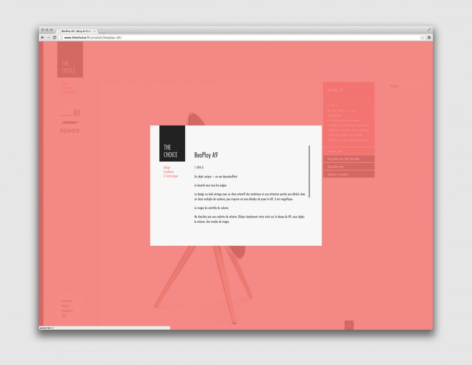Zoom the browser window with the third title-bar button
The image size is (472, 365).
[x=51, y=30]
